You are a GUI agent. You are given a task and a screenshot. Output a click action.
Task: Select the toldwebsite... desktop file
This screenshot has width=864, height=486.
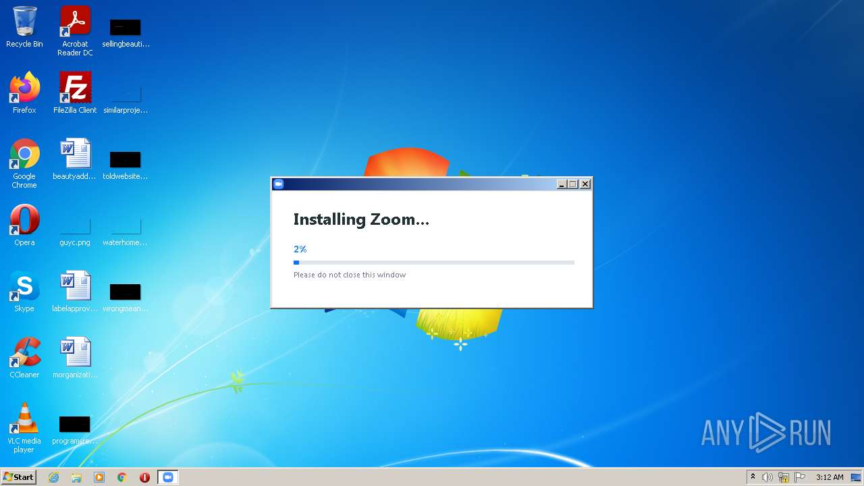click(126, 164)
